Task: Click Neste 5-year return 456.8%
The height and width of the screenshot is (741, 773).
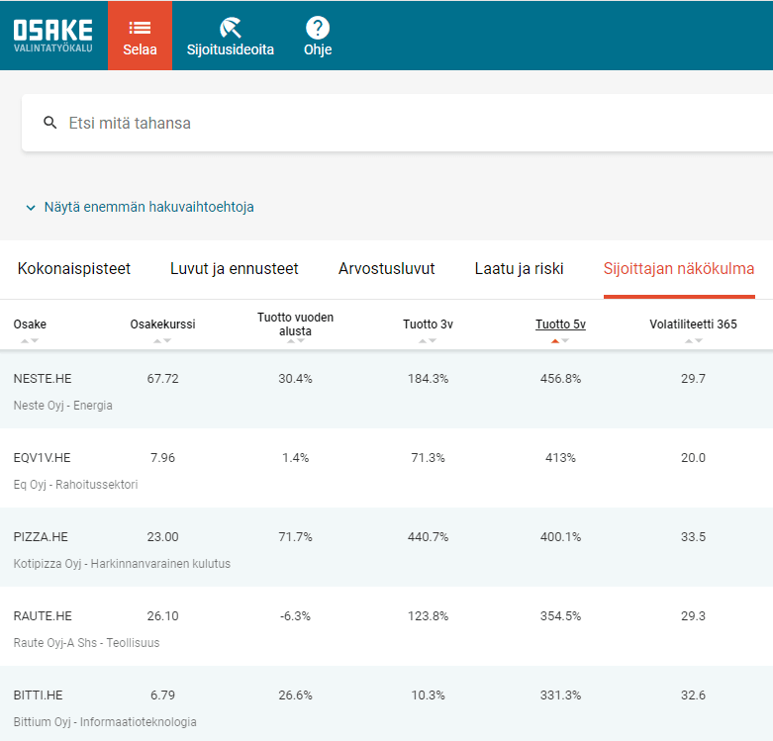Action: 560,379
